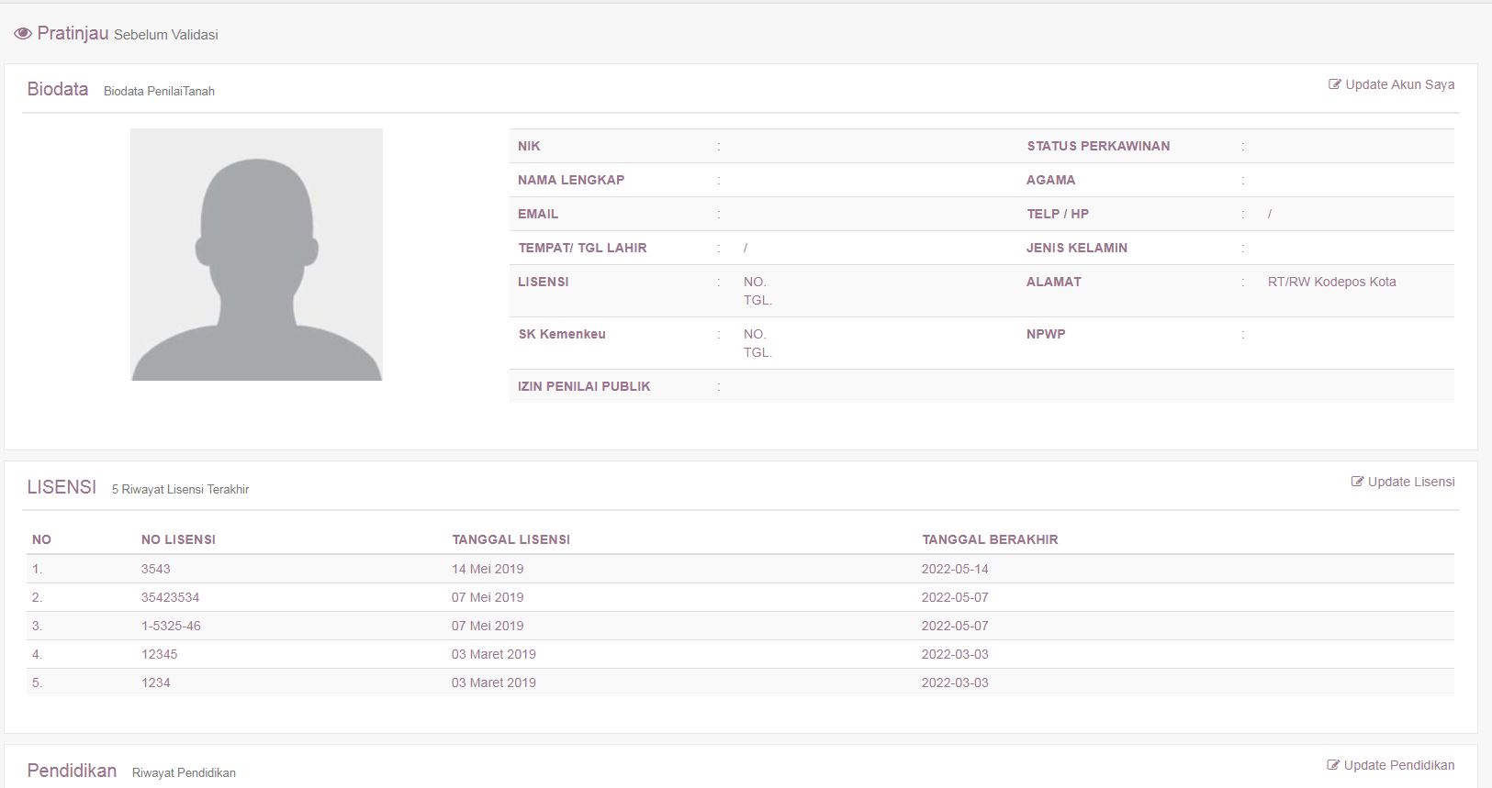Select license number 35423534 row
Image resolution: width=1492 pixels, height=788 pixels.
[170, 597]
